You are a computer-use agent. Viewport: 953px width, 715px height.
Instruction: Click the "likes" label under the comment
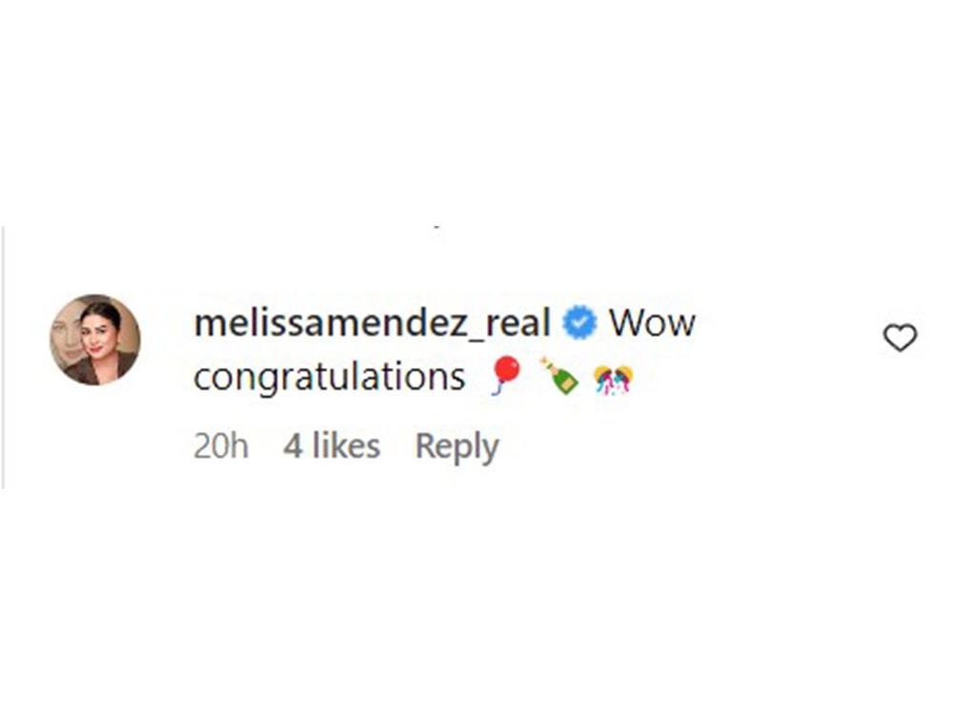point(347,446)
